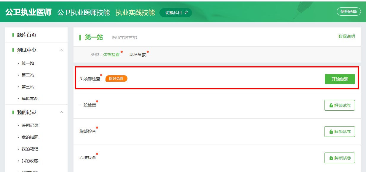
Task: Select 第一站 in the sidebar
Action: (x=28, y=63)
